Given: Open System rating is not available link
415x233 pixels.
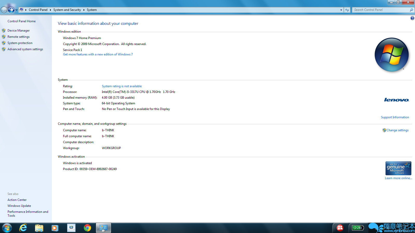Looking at the screenshot, I should (122, 86).
